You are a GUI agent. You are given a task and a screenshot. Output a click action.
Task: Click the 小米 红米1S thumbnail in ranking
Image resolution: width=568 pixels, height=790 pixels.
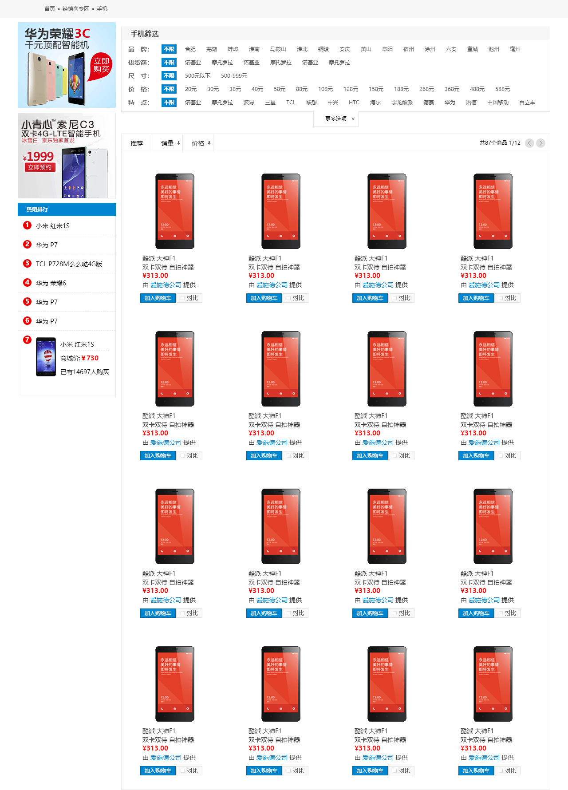pos(46,357)
